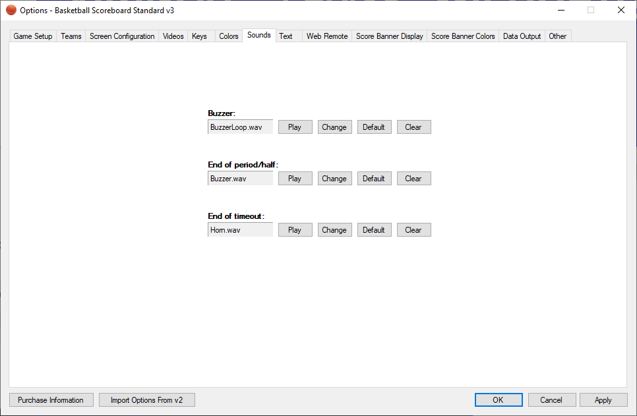This screenshot has width=637, height=416.
Task: Open Purchase Information
Action: click(x=51, y=400)
